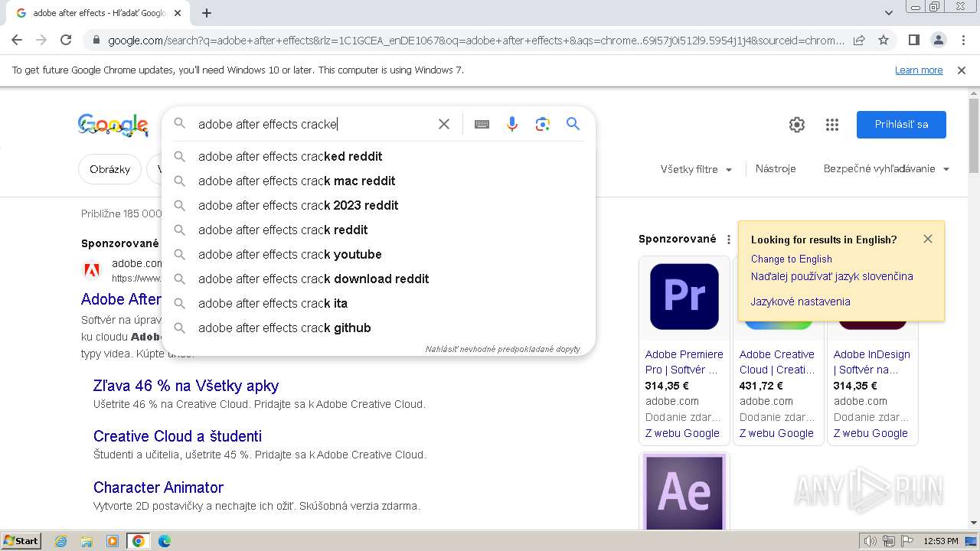980x551 pixels.
Task: Select suggestion crack github
Action: point(378,328)
